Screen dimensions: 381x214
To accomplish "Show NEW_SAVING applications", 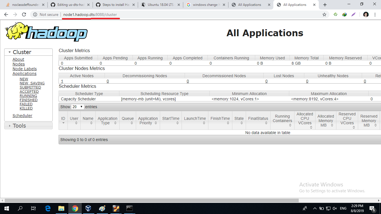I will coord(32,83).
